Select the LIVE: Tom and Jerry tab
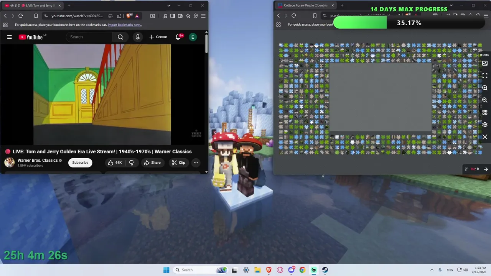Viewport: 491px width, 276px height. tap(33, 6)
